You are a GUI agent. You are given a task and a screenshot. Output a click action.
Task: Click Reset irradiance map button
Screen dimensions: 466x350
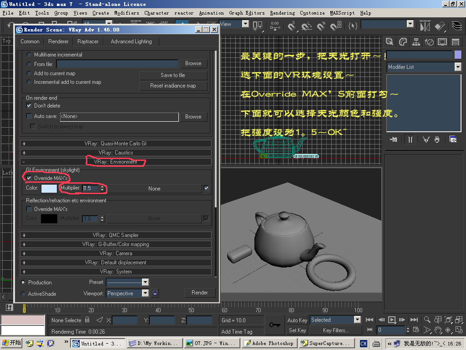[x=173, y=86]
